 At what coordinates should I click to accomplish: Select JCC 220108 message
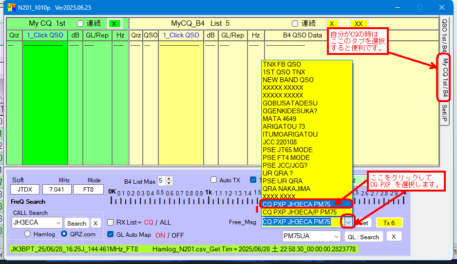(307, 142)
